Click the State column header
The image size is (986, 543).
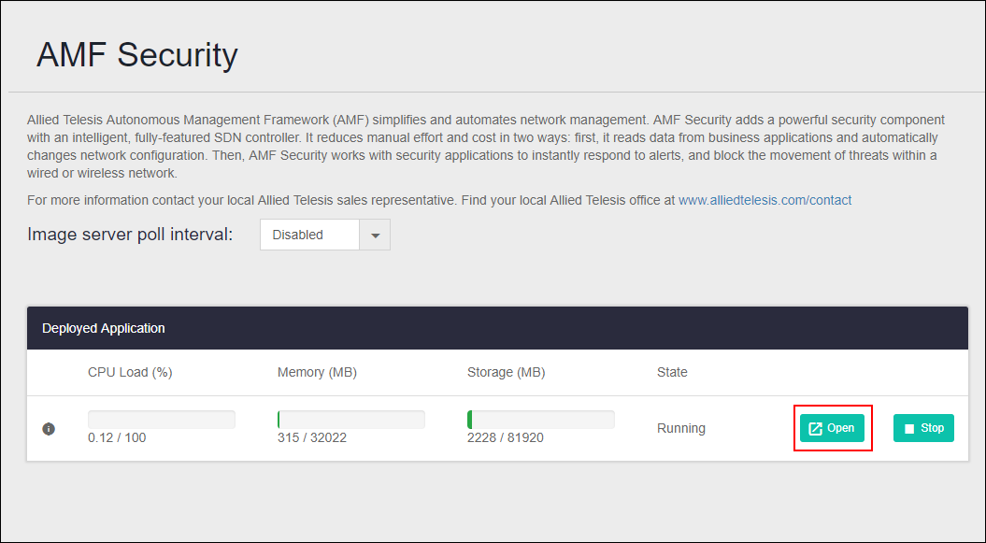click(672, 372)
